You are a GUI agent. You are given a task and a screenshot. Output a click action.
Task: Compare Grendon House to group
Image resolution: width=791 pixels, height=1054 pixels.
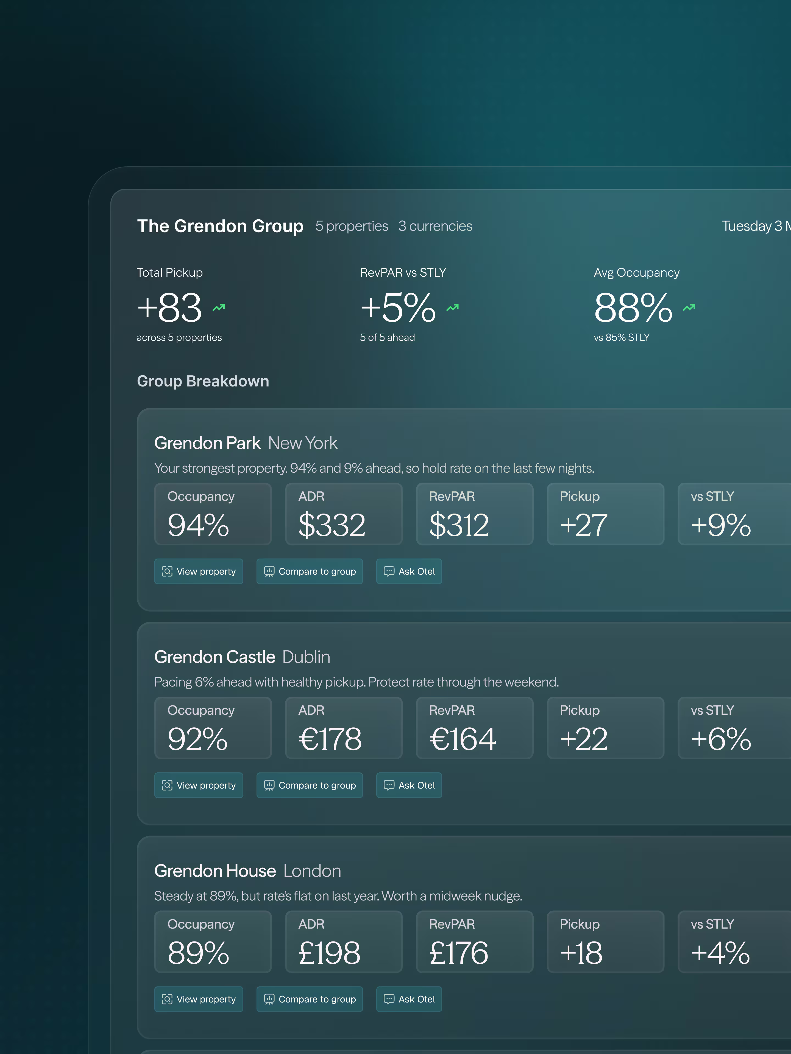click(x=310, y=999)
